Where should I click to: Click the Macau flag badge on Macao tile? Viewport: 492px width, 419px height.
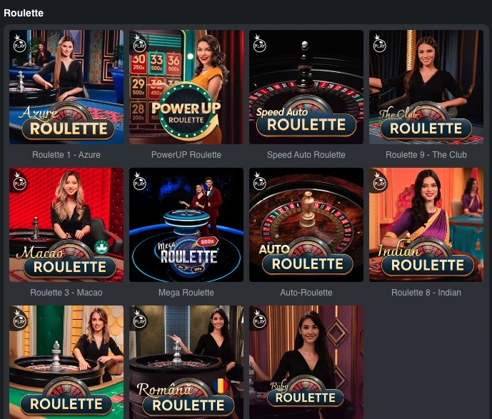[x=101, y=247]
